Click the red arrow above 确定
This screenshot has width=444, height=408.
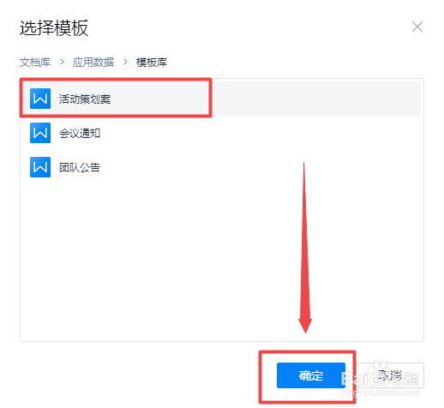click(305, 248)
